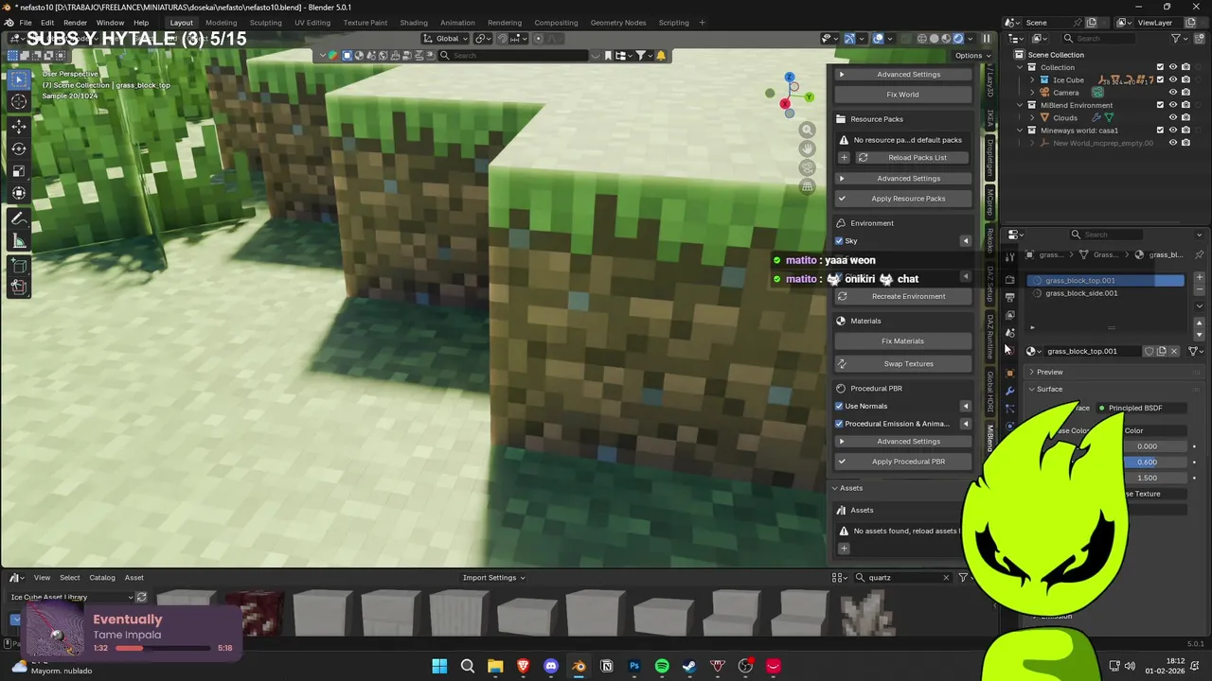Switch to material preview shading
The image size is (1212, 681).
coord(946,39)
